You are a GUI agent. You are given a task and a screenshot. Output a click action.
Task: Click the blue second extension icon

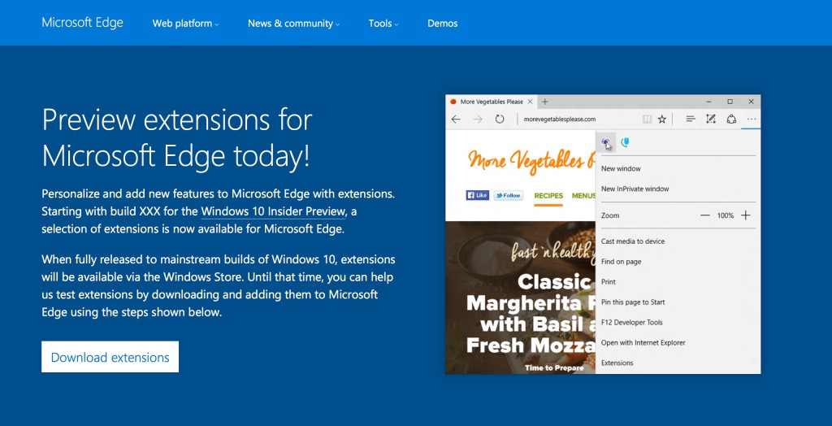(626, 141)
